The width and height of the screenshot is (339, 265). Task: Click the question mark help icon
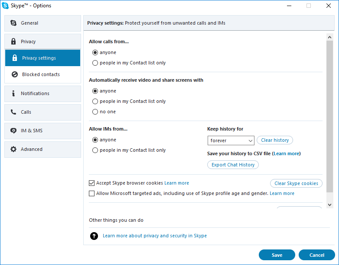(94, 236)
